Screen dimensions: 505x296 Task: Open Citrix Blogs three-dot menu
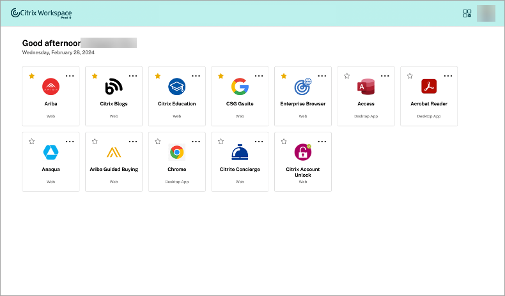[133, 76]
